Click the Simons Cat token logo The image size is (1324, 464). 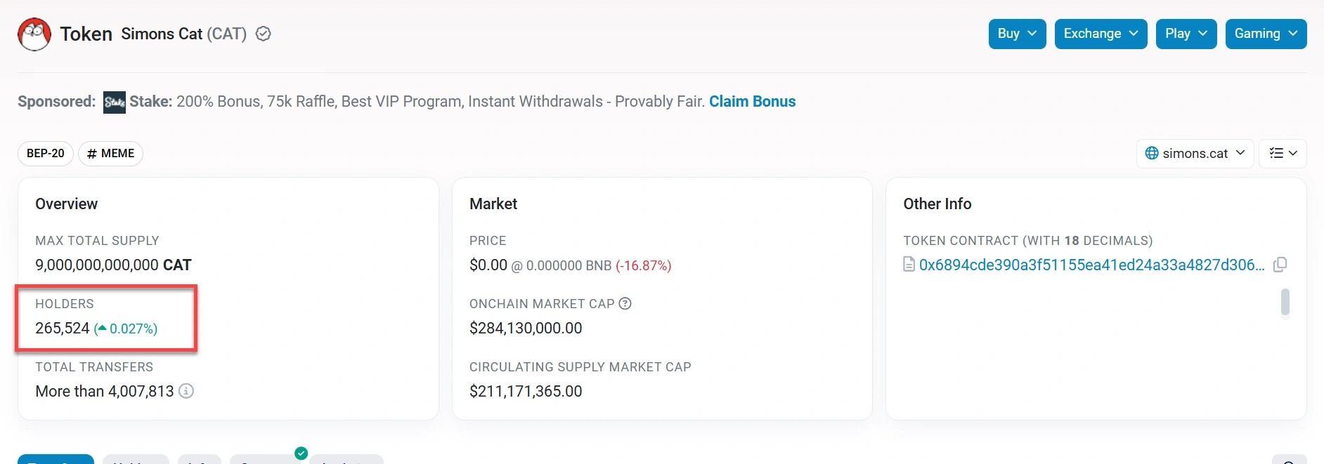pyautogui.click(x=34, y=34)
